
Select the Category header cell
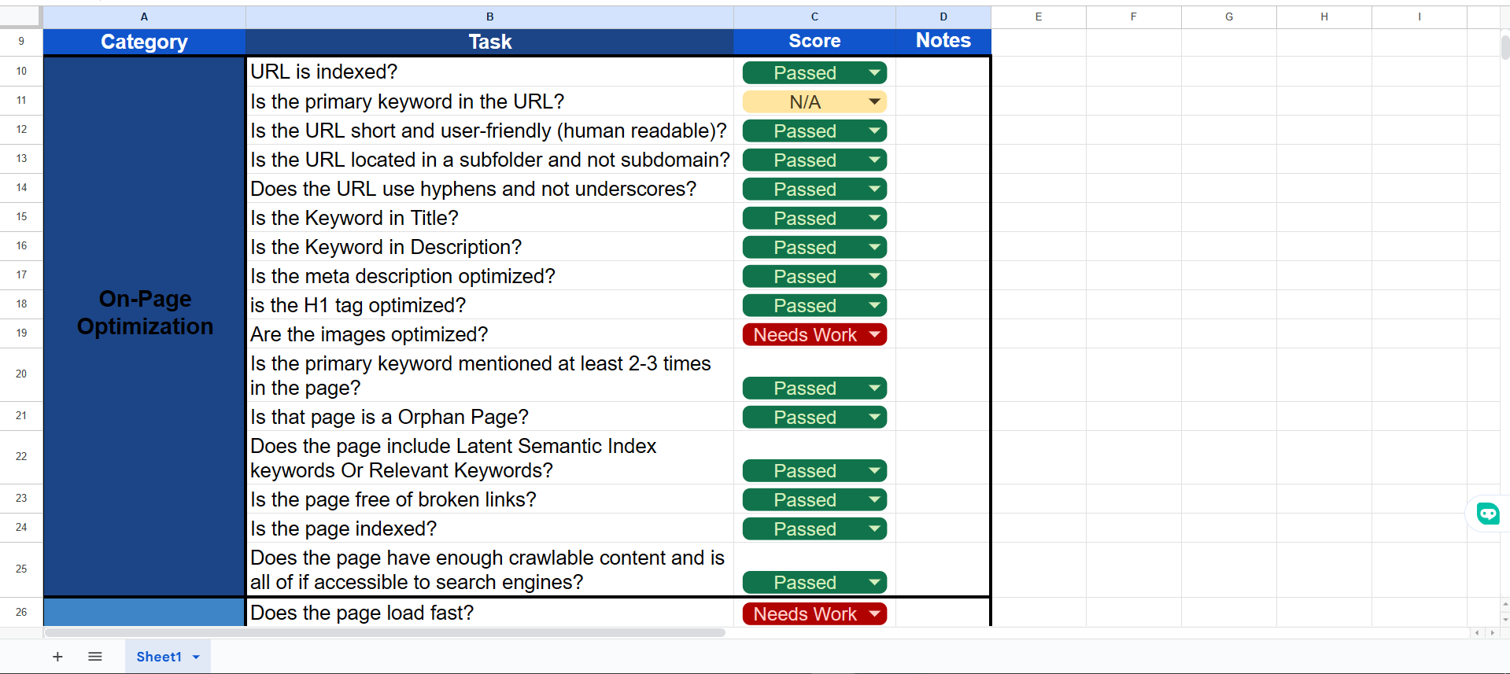coord(144,42)
